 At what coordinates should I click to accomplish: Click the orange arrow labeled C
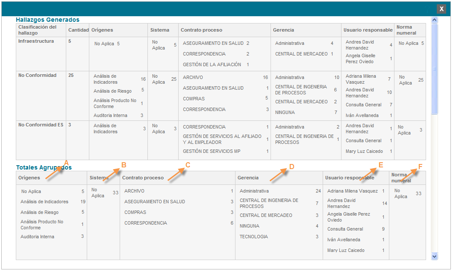177,173
